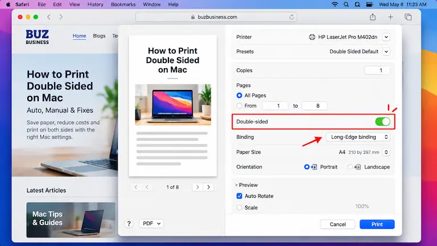Open the Presets dropdown
437x246 pixels.
386,52
